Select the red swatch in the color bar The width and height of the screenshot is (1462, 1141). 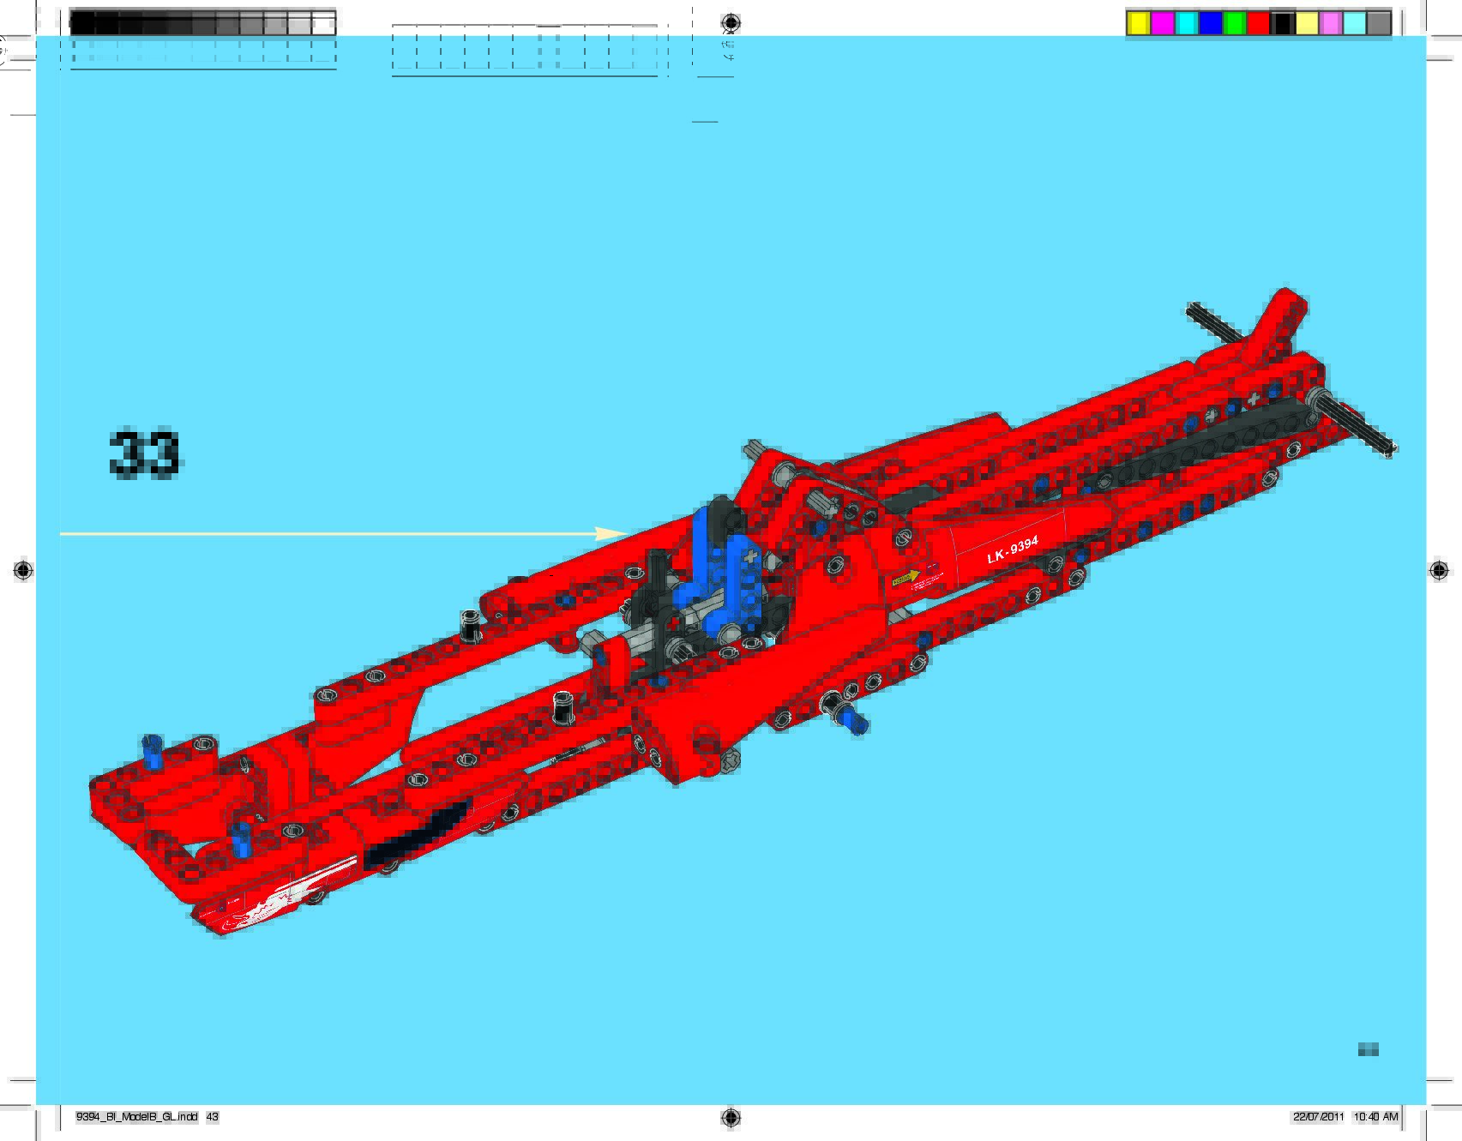click(x=1258, y=24)
